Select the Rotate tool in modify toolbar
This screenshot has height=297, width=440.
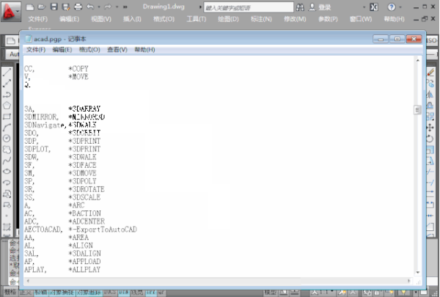430,139
